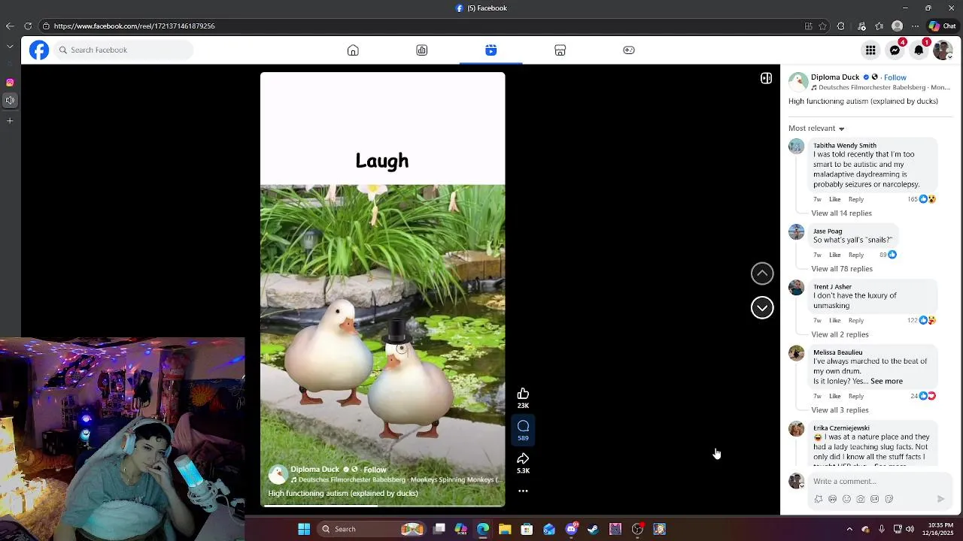Image resolution: width=963 pixels, height=541 pixels.
Task: Expand See more on Melissa Beaulieu's comment
Action: [886, 381]
